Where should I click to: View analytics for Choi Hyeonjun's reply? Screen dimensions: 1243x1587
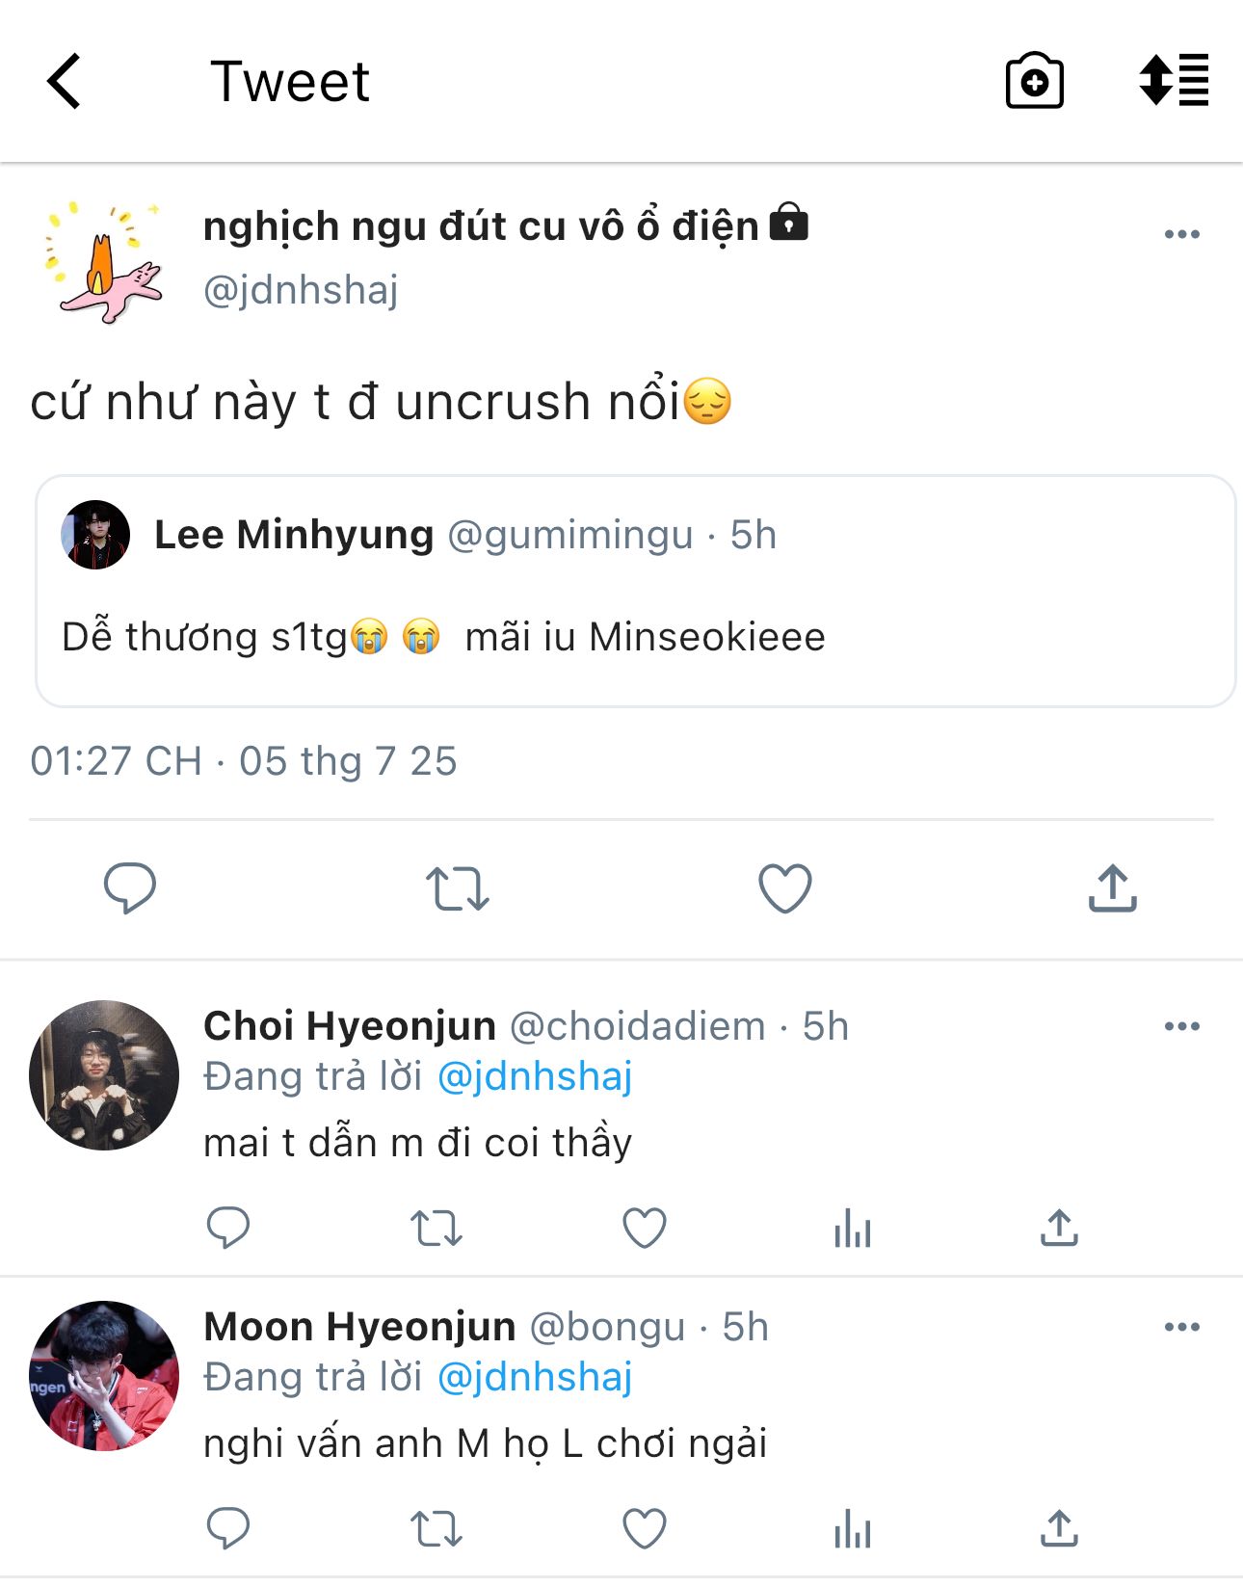click(853, 1228)
